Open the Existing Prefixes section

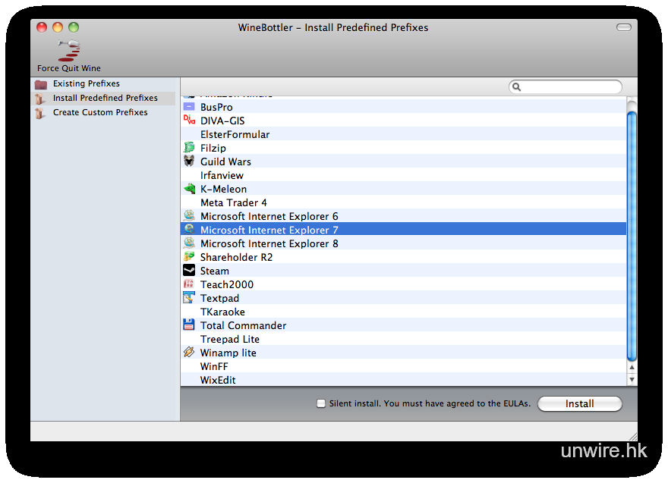86,83
